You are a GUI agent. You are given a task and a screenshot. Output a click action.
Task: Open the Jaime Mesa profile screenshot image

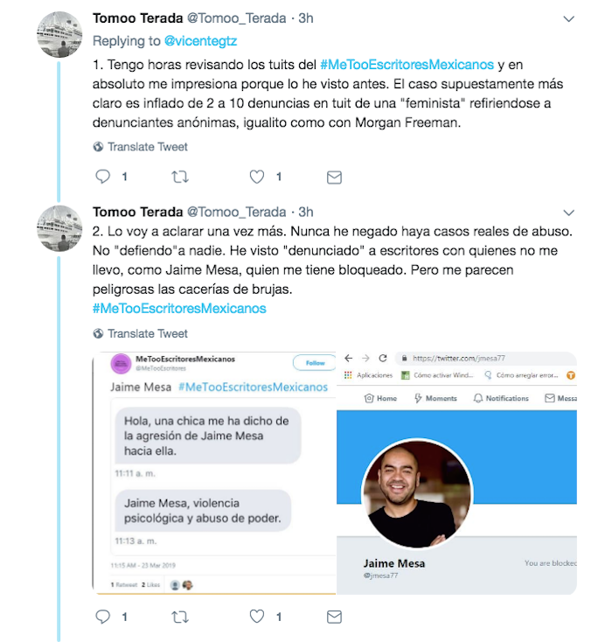coord(457,472)
